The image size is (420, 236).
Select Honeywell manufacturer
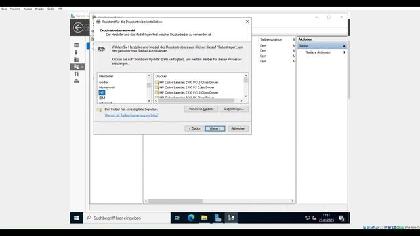106,87
